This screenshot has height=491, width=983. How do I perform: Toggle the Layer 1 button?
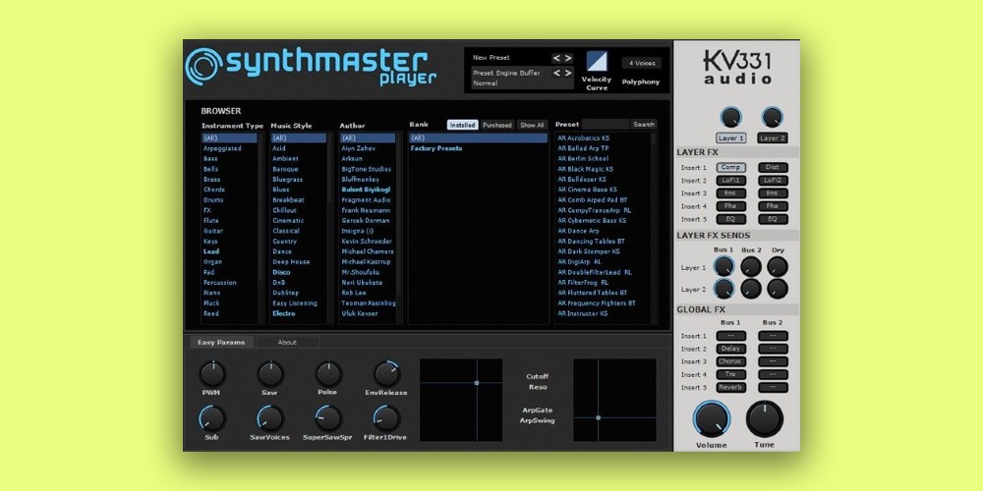tap(730, 138)
